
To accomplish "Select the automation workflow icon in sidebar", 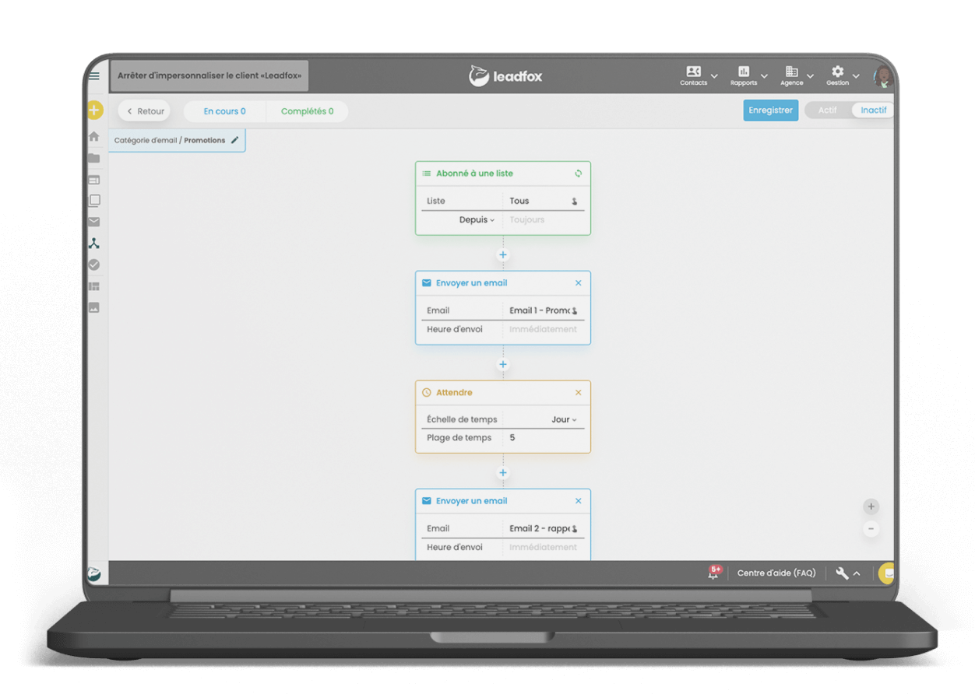I will tap(94, 244).
